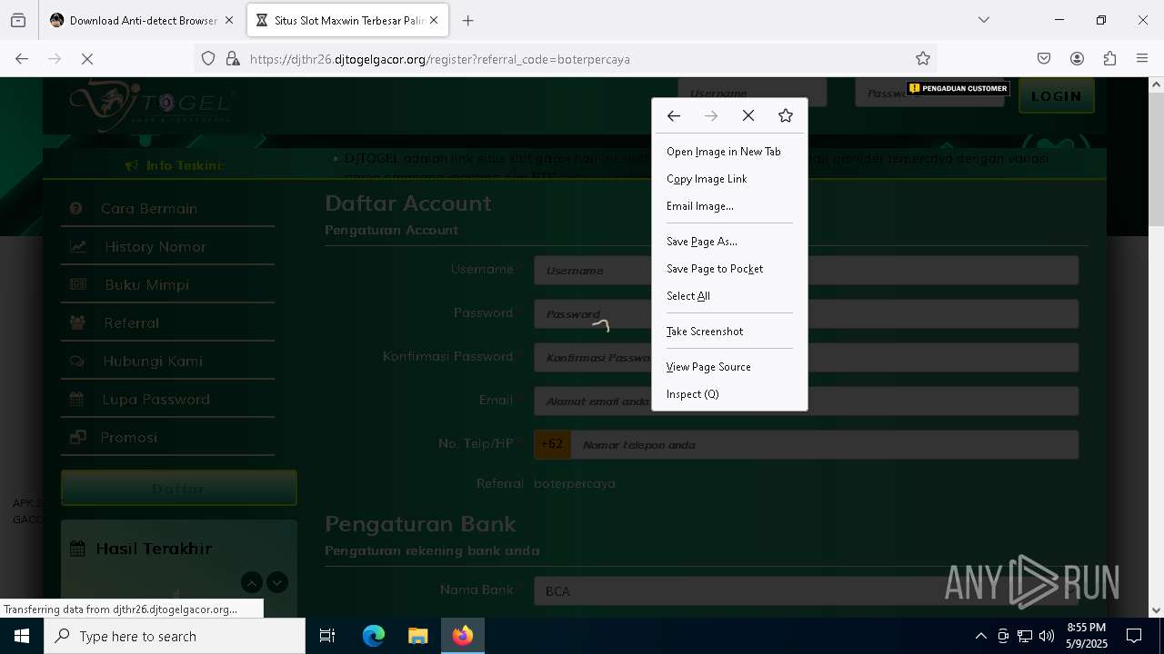Launch Microsoft Edge from the taskbar
The height and width of the screenshot is (654, 1164).
(x=374, y=636)
